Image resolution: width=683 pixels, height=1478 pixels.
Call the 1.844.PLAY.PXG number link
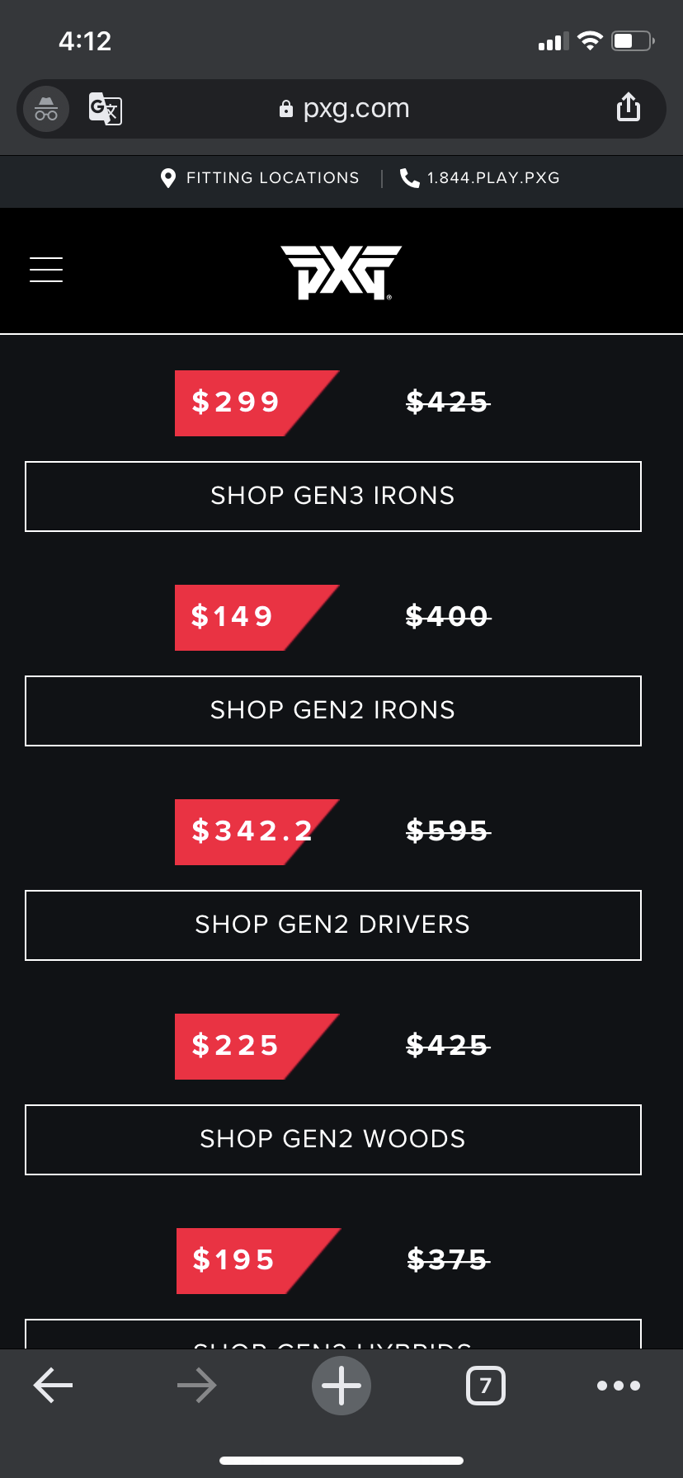tap(493, 178)
